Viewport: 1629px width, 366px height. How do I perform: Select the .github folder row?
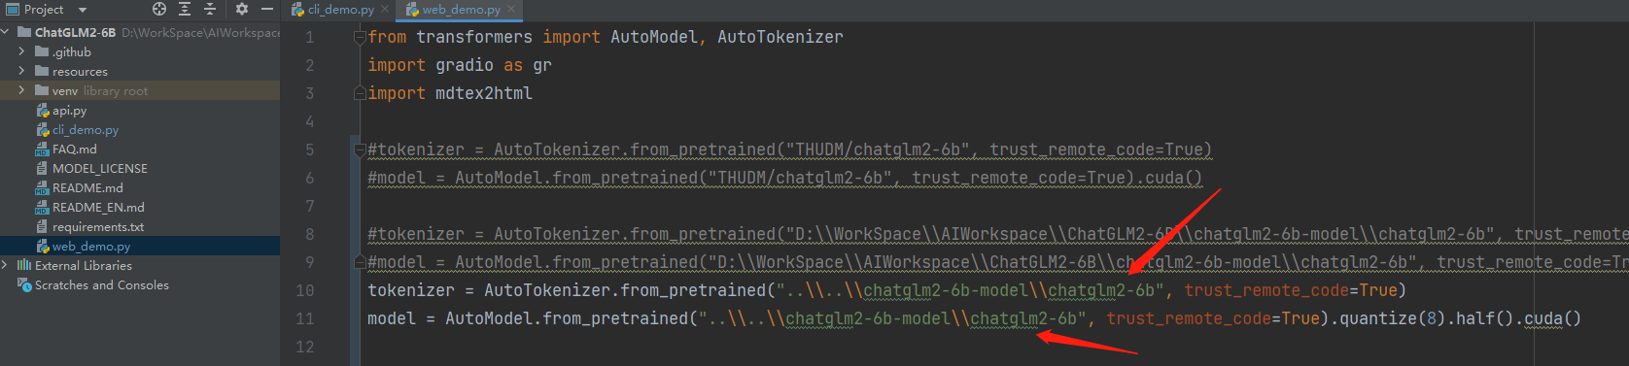coord(140,51)
